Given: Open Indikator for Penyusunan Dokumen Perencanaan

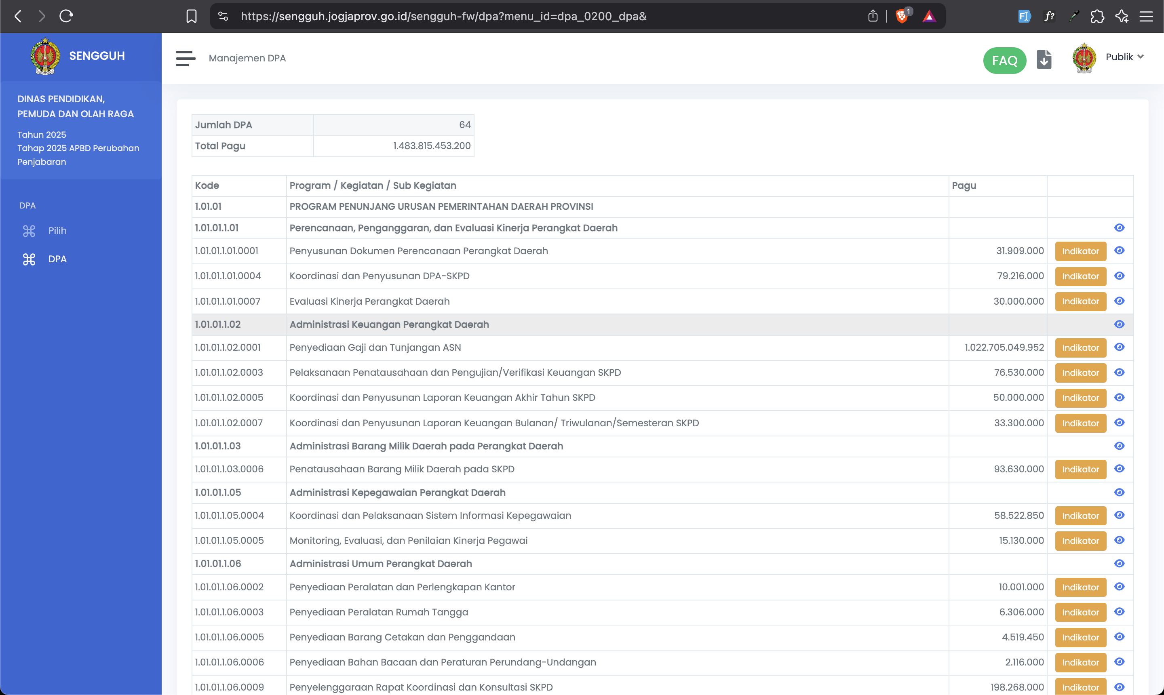Looking at the screenshot, I should click(1080, 251).
